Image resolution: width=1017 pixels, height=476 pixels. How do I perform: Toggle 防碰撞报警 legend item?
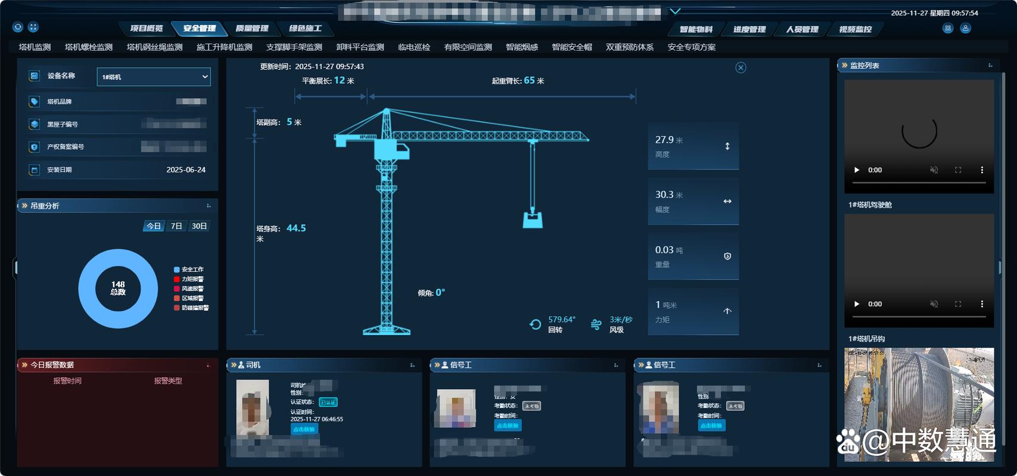[191, 308]
